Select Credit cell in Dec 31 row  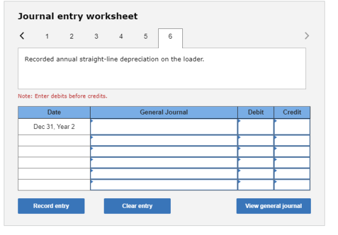click(x=292, y=127)
